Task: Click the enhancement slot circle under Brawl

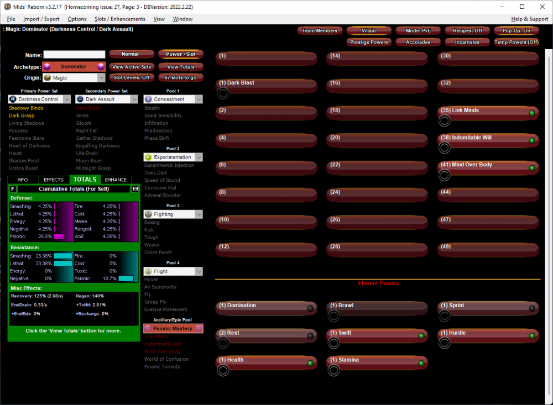Action: 333,315
